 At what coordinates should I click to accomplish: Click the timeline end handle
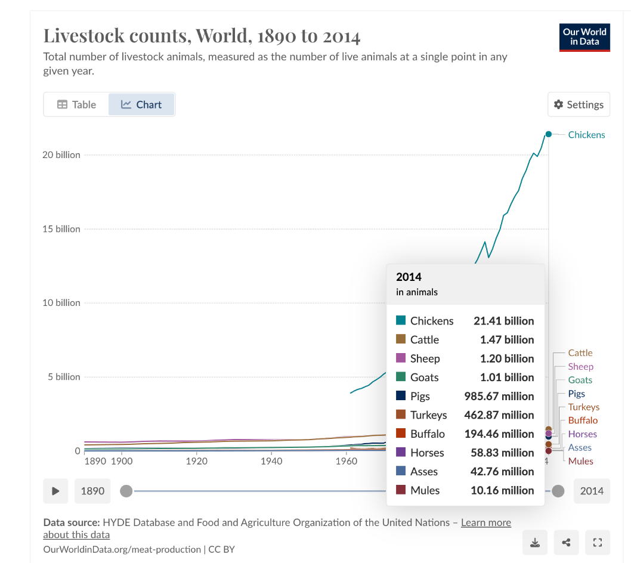click(x=558, y=491)
